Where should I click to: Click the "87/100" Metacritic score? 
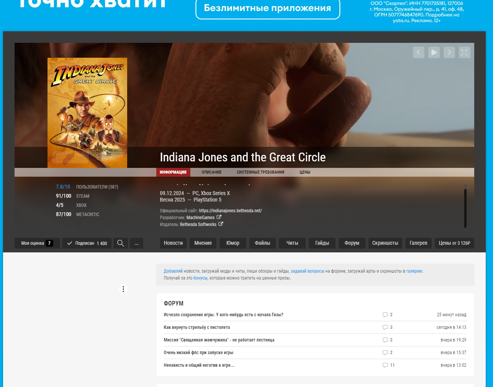pos(64,215)
